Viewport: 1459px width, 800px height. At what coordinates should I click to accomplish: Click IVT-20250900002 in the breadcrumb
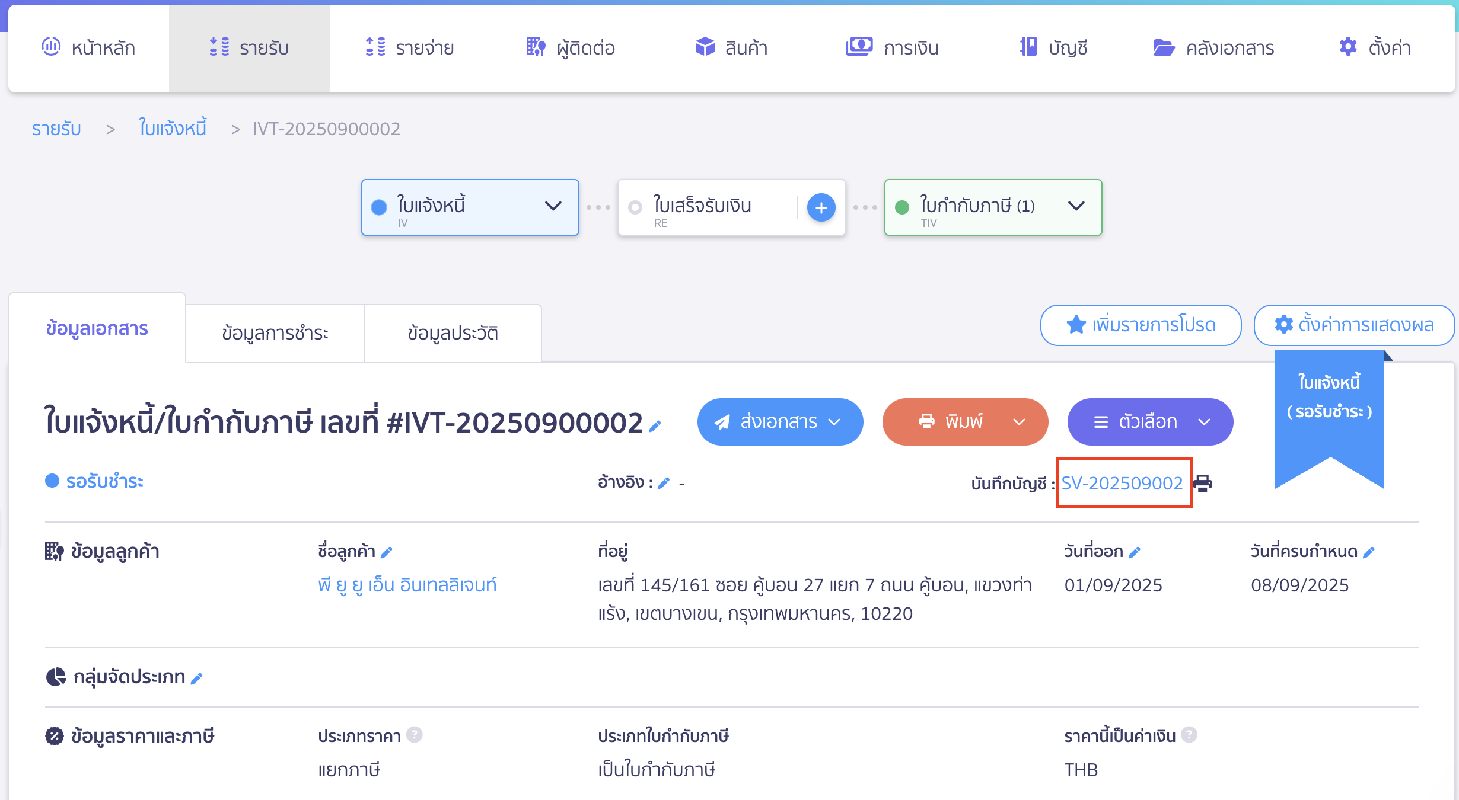327,129
